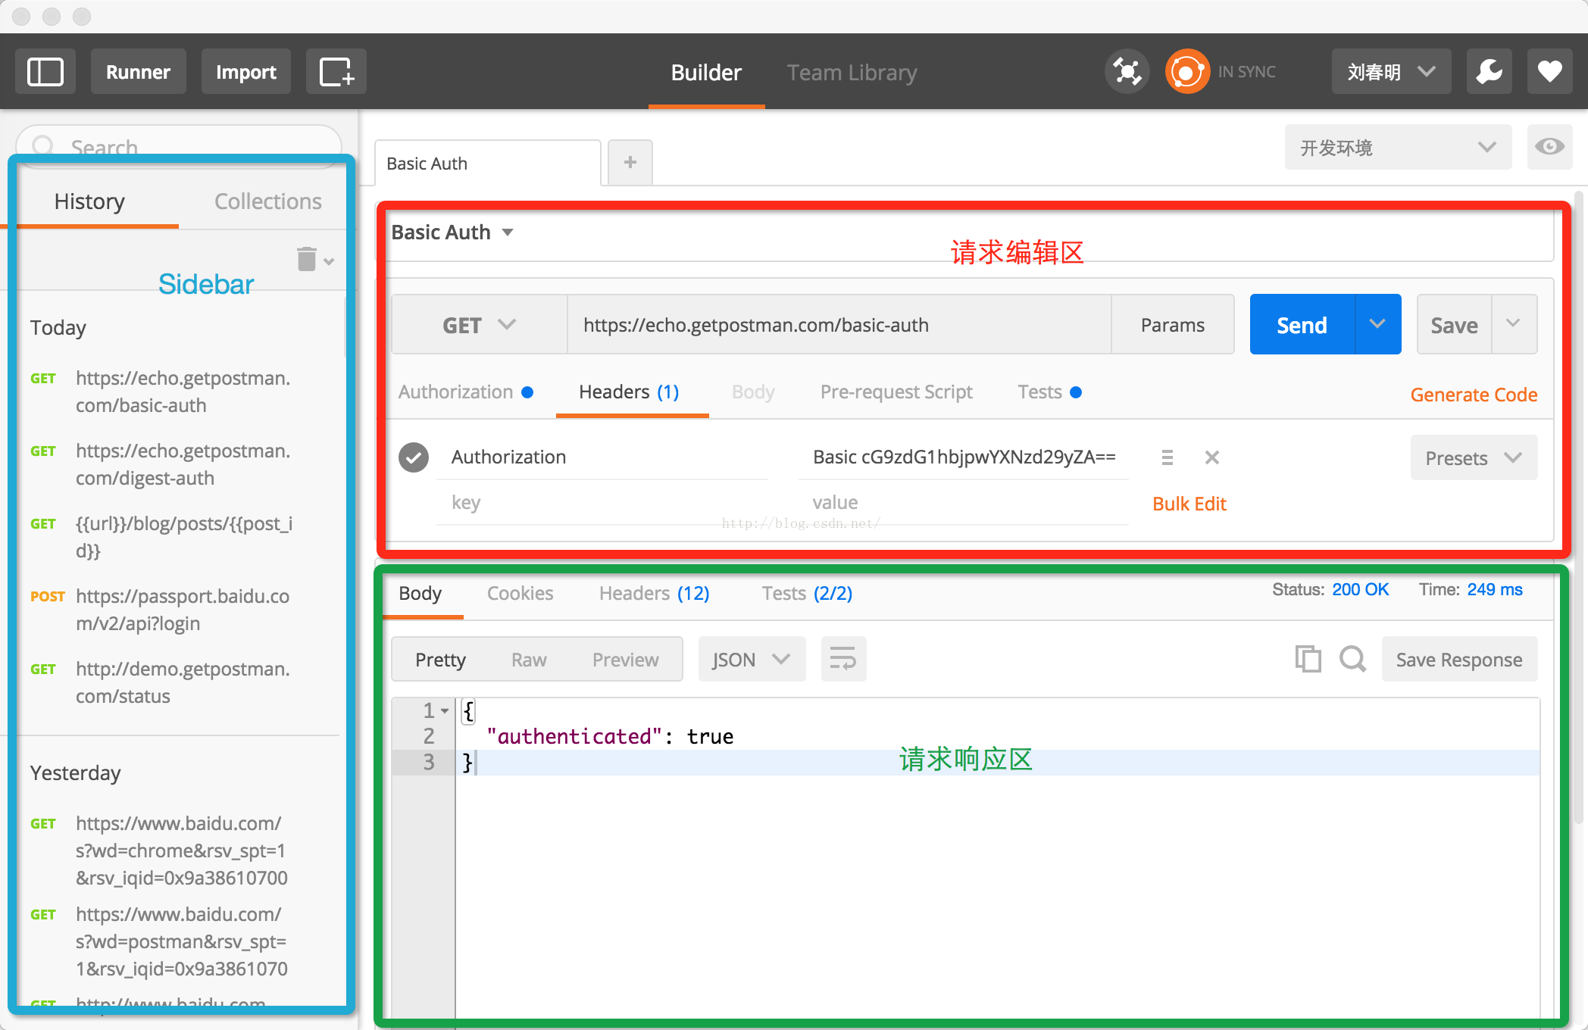The image size is (1588, 1030).
Task: Open the Pre-request Script tab
Action: pyautogui.click(x=896, y=392)
